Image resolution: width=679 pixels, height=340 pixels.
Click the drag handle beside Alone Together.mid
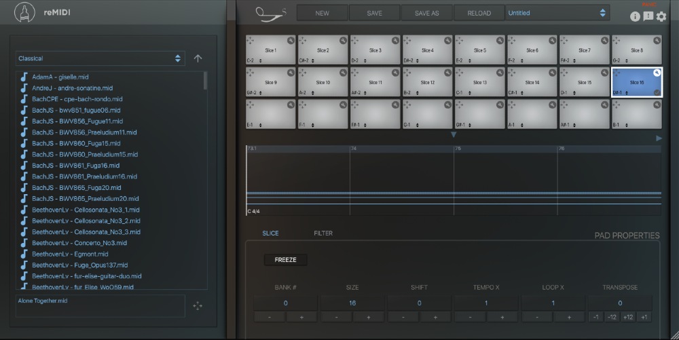(198, 306)
